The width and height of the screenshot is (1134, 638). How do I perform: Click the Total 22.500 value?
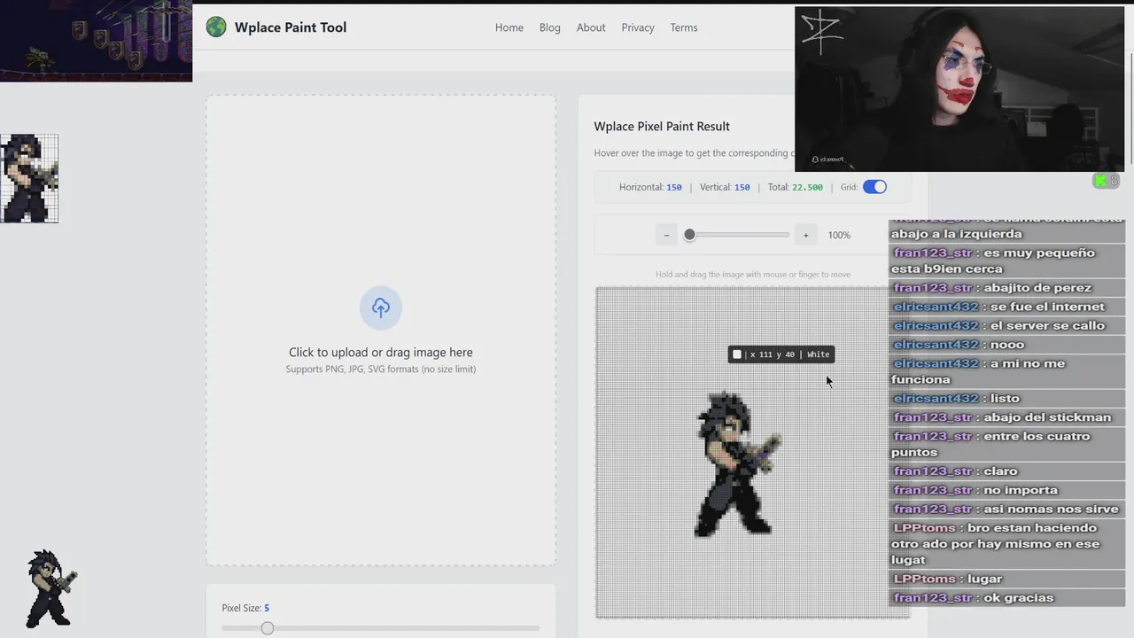tap(807, 187)
